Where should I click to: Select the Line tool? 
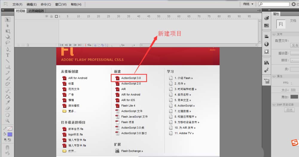click(8, 61)
